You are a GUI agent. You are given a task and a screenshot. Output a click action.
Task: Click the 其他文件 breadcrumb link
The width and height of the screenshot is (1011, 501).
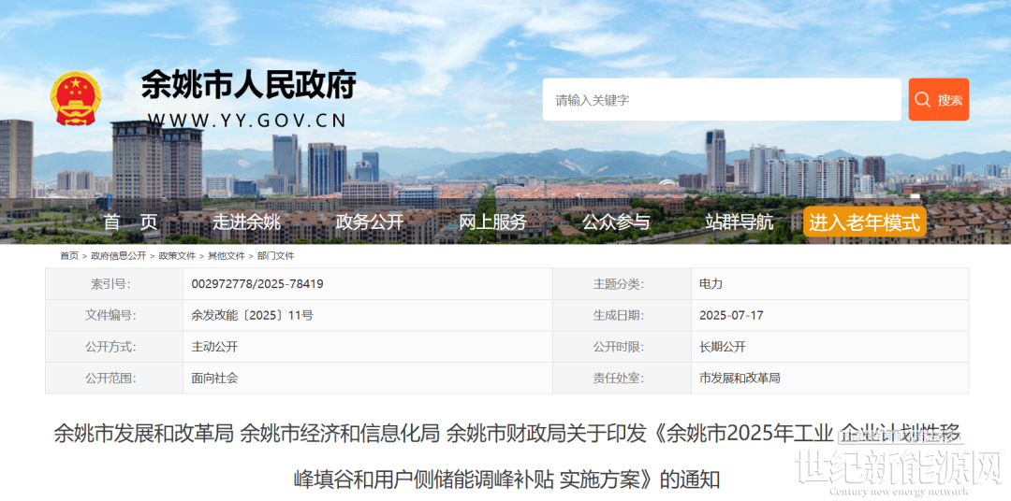tap(226, 256)
